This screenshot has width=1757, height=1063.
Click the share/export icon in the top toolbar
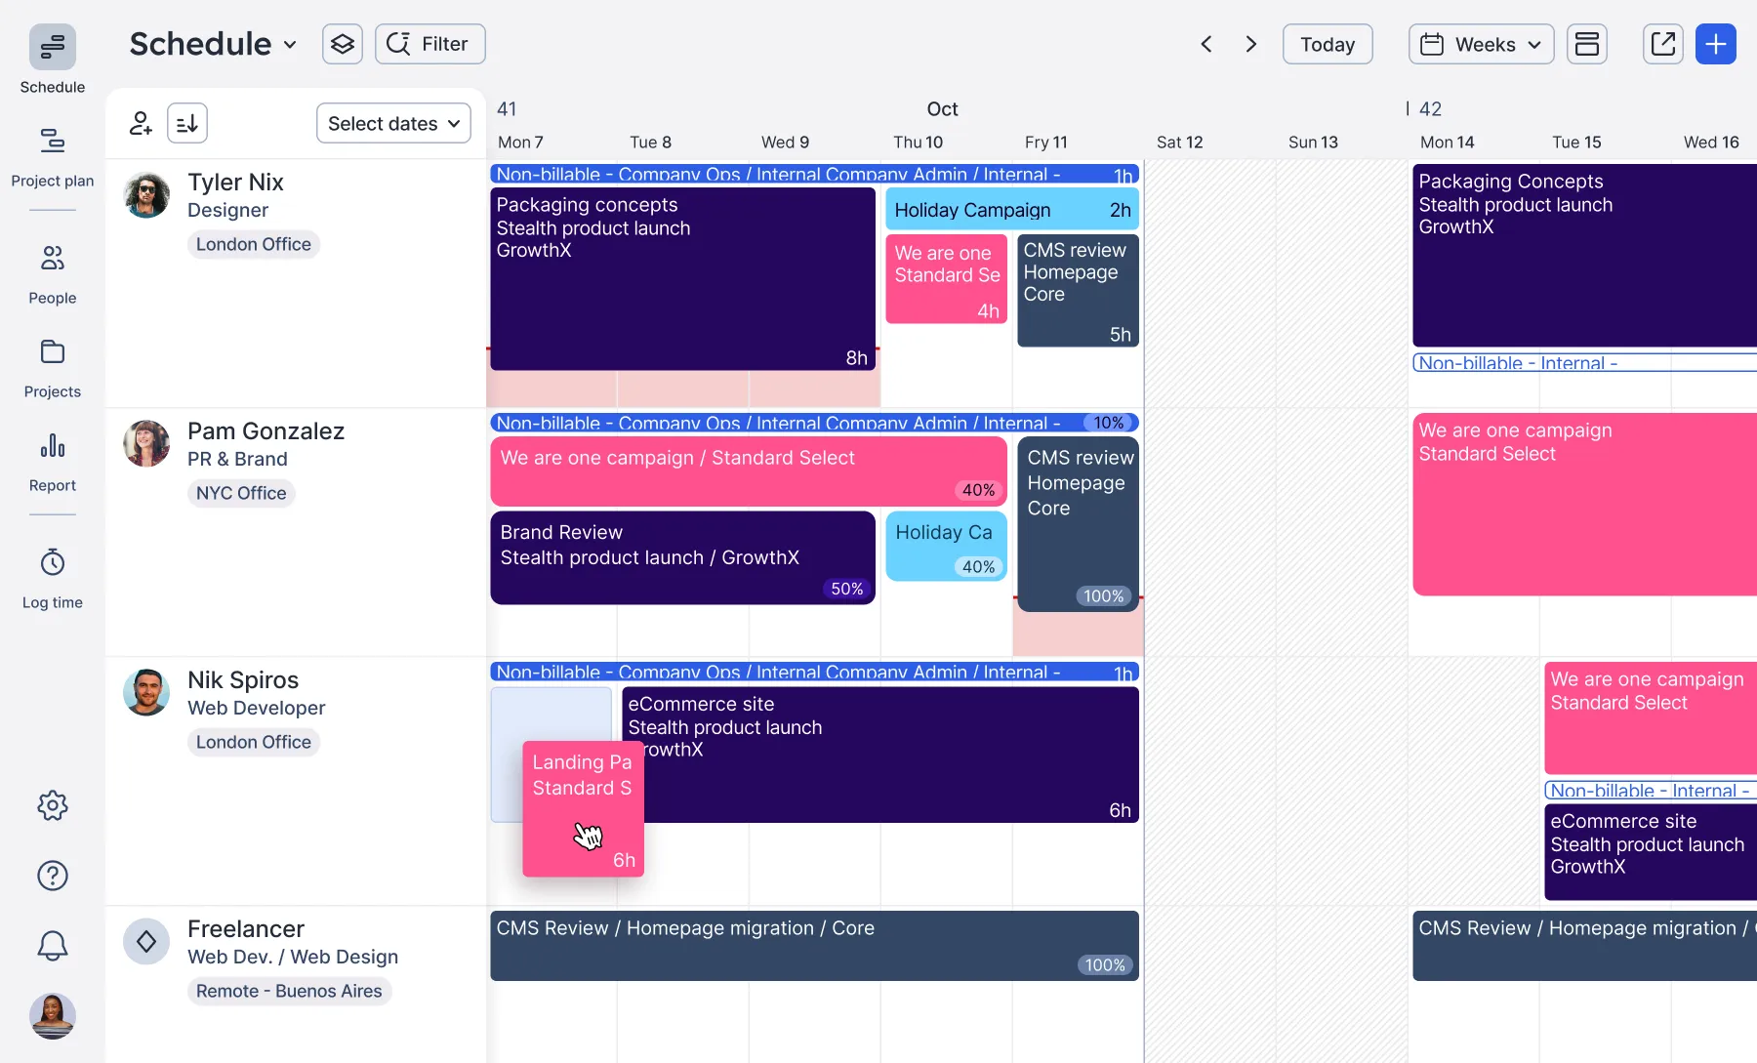click(1662, 44)
